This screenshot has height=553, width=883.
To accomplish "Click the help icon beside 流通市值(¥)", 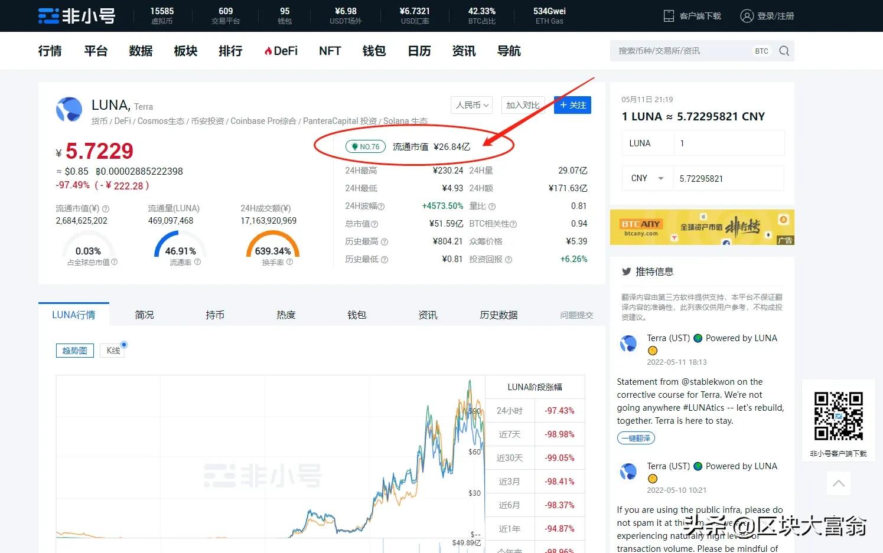I will [x=106, y=209].
